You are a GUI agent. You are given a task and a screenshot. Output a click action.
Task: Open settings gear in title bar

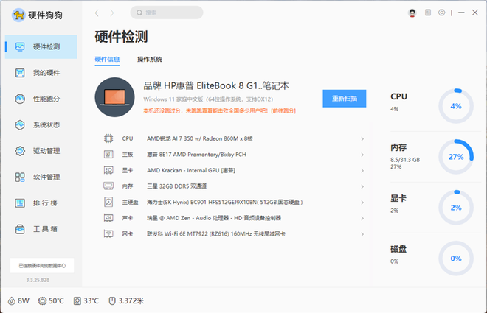pyautogui.click(x=441, y=13)
